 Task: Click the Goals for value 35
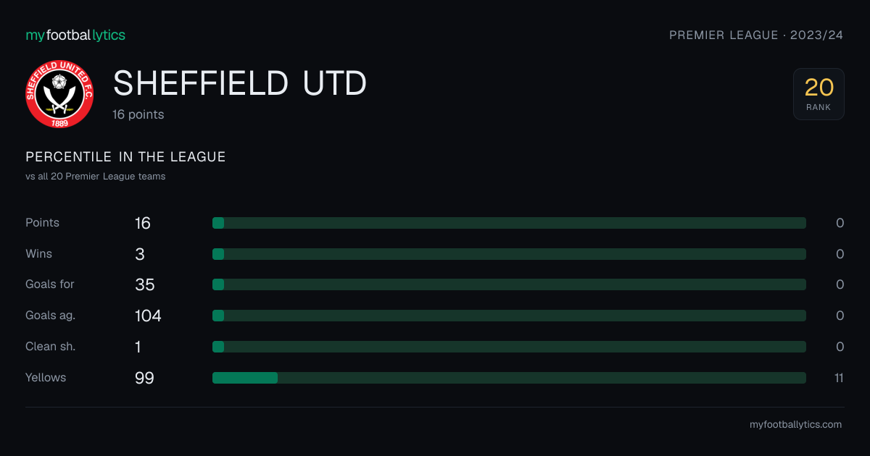coord(144,284)
